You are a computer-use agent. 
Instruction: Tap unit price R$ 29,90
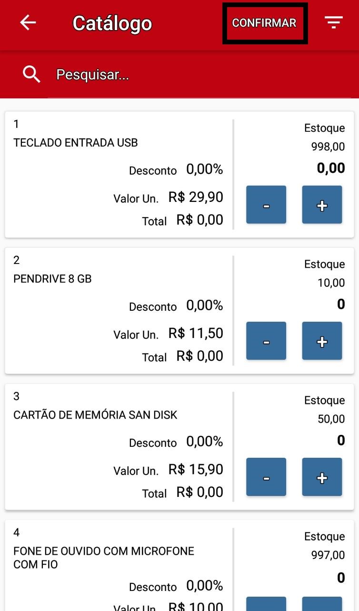pyautogui.click(x=196, y=197)
